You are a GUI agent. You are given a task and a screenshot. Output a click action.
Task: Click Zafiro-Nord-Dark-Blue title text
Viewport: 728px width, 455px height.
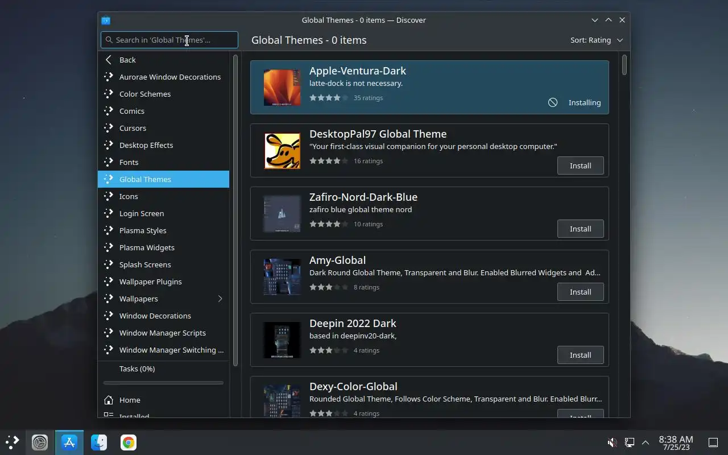(363, 197)
